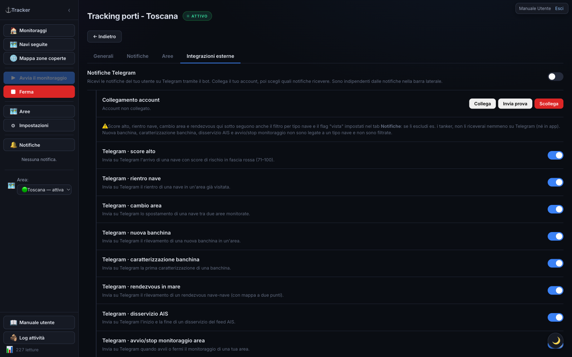Click the Invia prova button
572x357 pixels.
[x=515, y=104]
